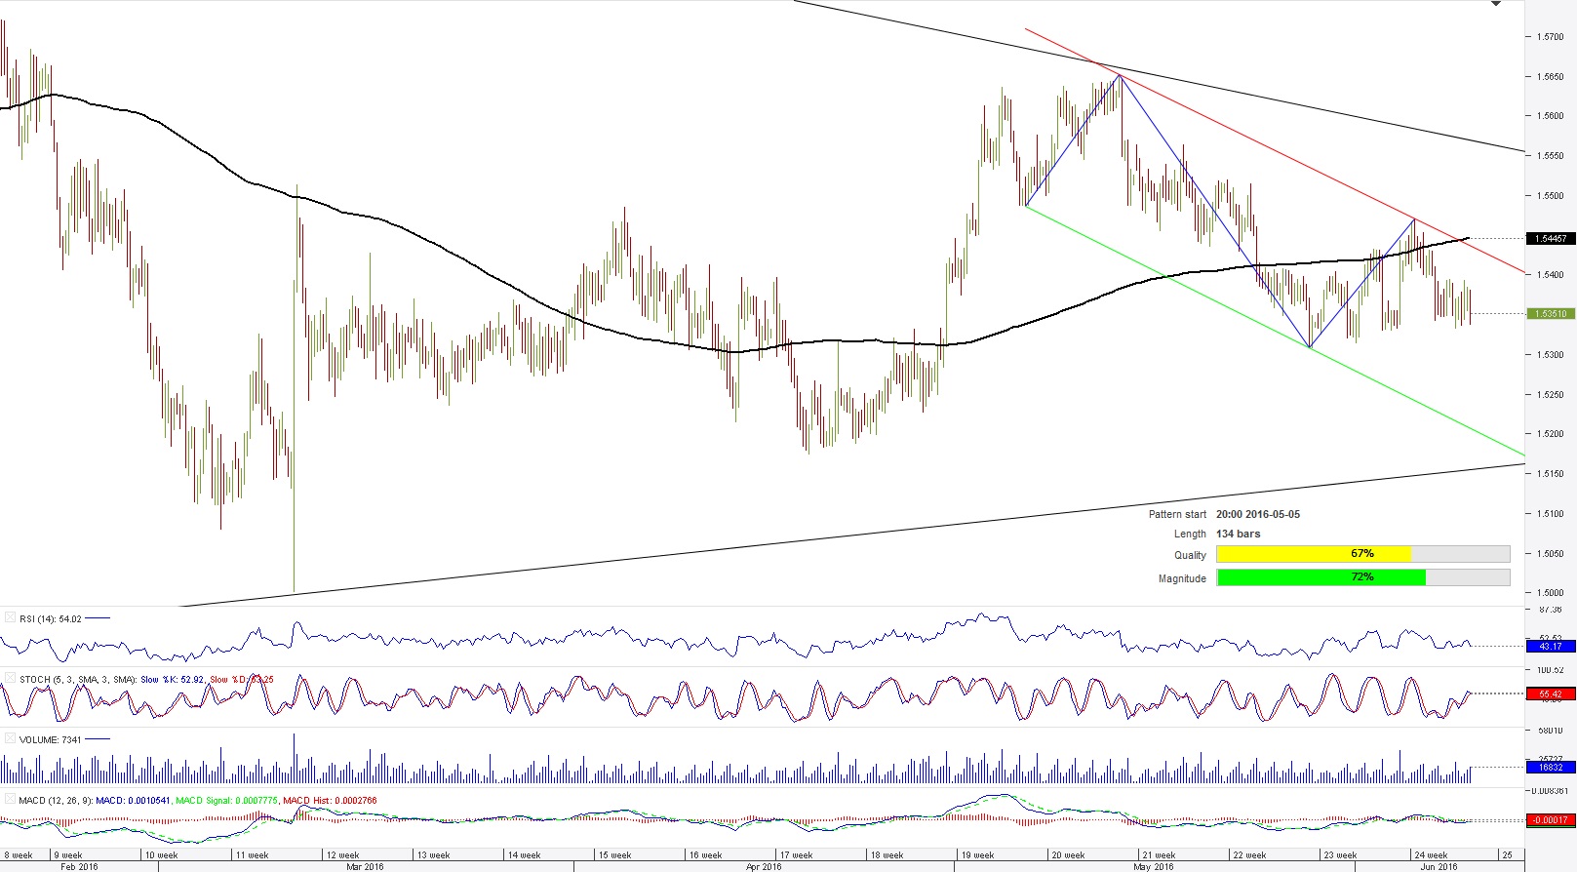Click the 24 week time axis label
Image resolution: width=1577 pixels, height=872 pixels.
point(1431,854)
